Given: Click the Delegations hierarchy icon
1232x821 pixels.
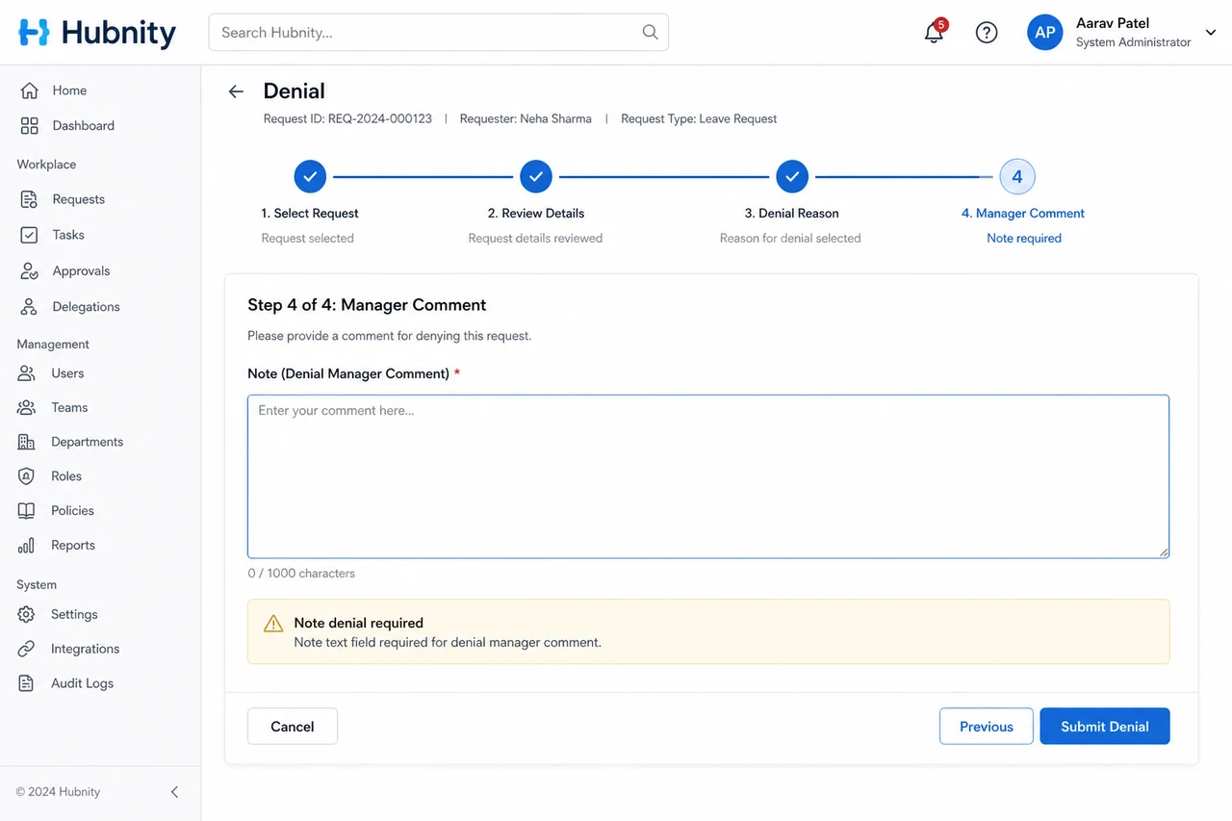Looking at the screenshot, I should coord(30,307).
